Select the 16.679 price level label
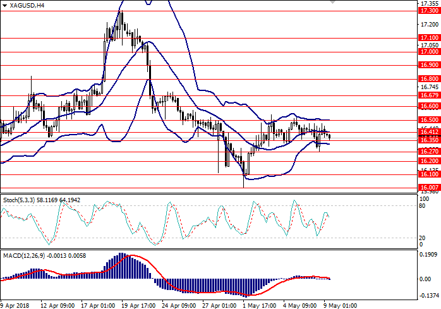Image resolution: width=441 pixels, height=309 pixels. coord(429,95)
